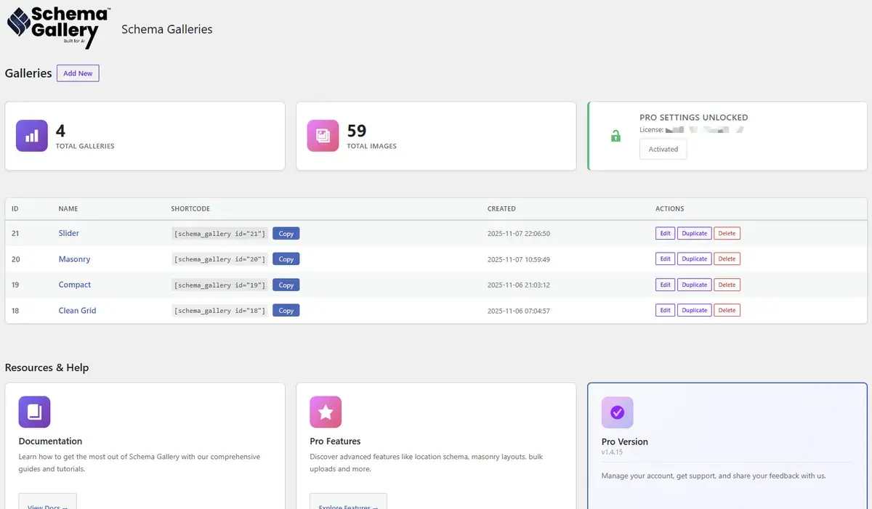Click the Schema Gallery logo
This screenshot has height=509, width=872.
tap(58, 28)
